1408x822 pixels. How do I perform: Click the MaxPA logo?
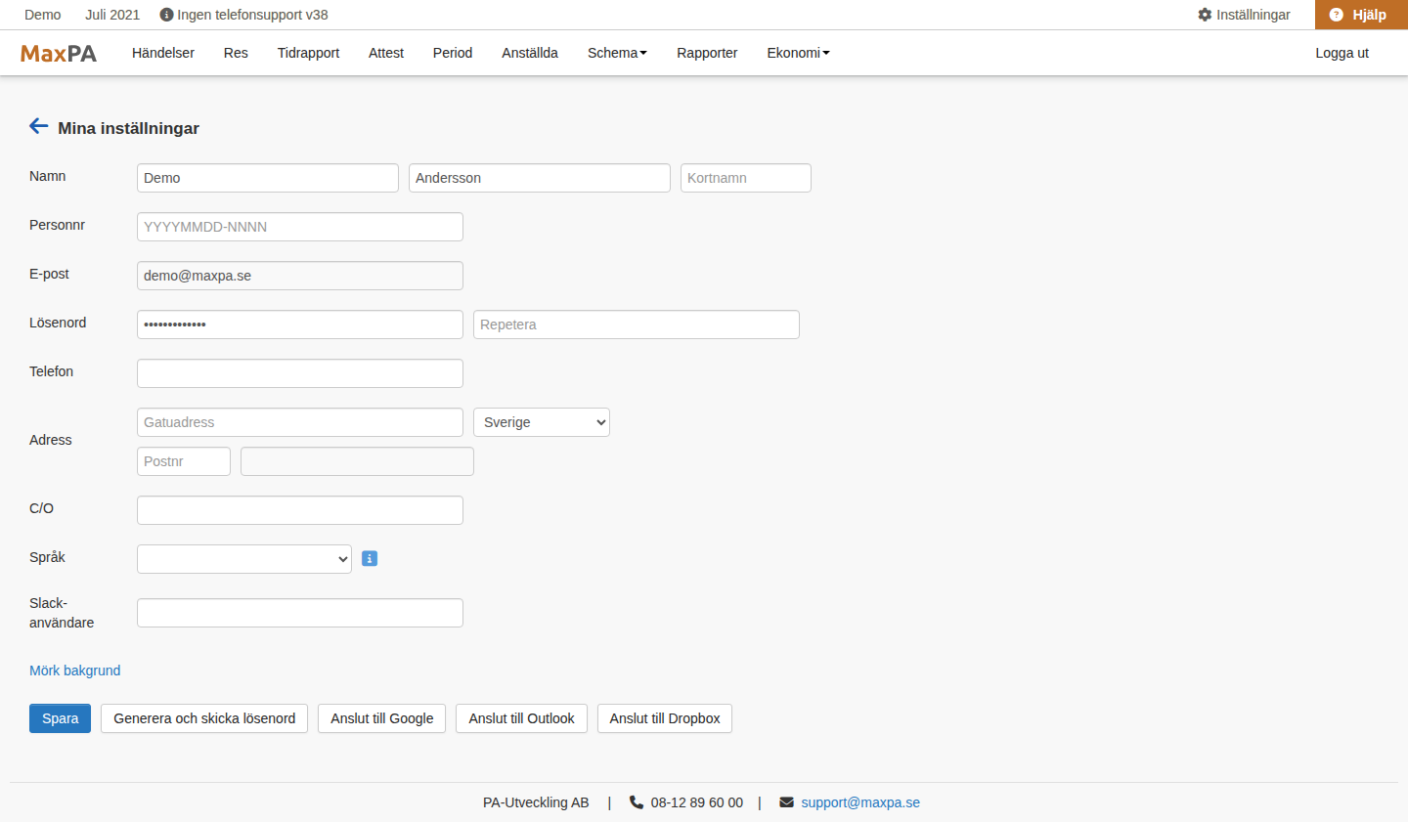[x=59, y=54]
